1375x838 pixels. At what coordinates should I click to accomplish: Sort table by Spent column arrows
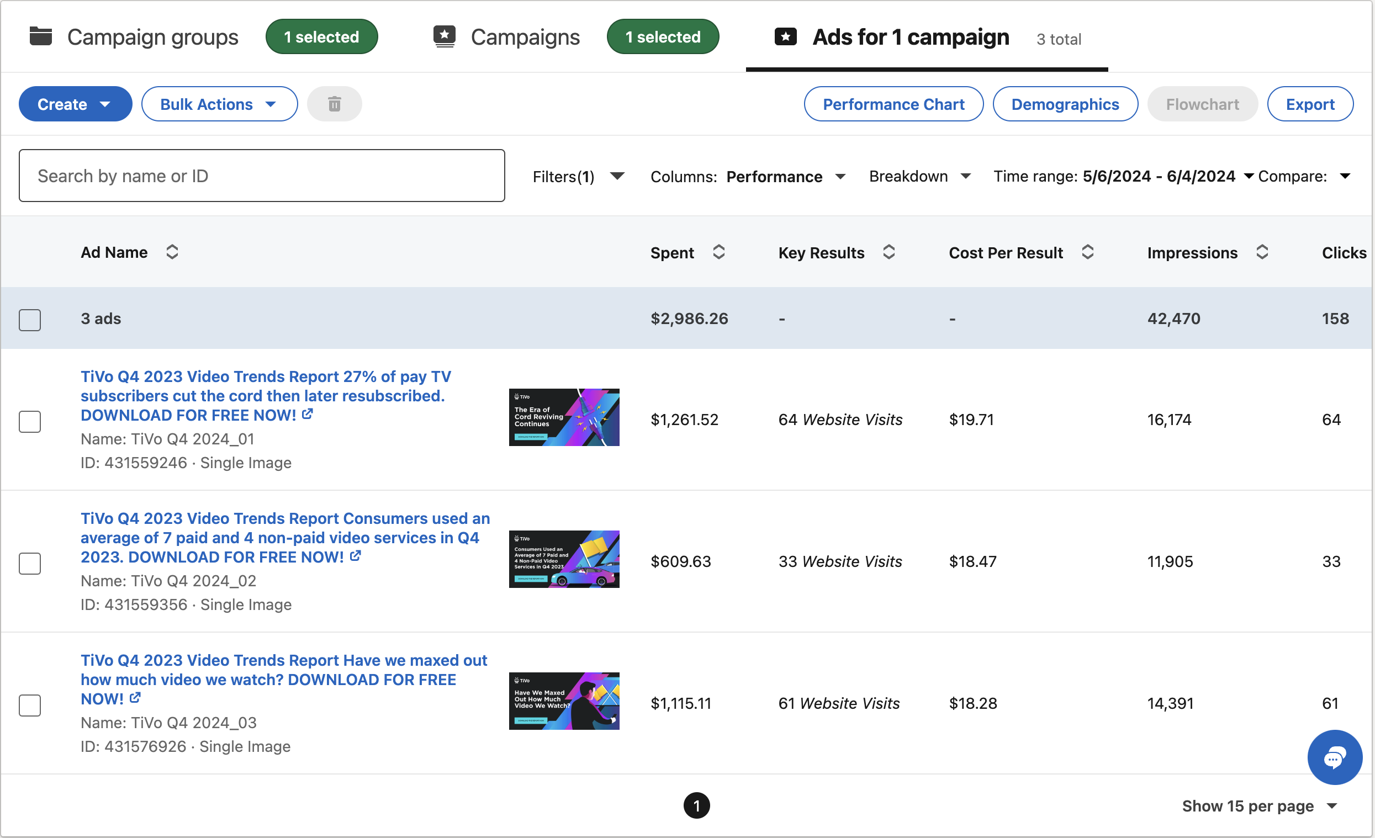(x=719, y=252)
